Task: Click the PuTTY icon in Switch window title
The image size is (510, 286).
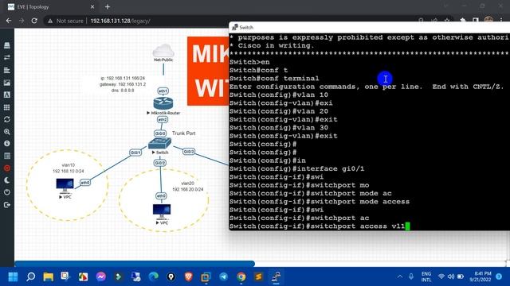Action: (235, 27)
